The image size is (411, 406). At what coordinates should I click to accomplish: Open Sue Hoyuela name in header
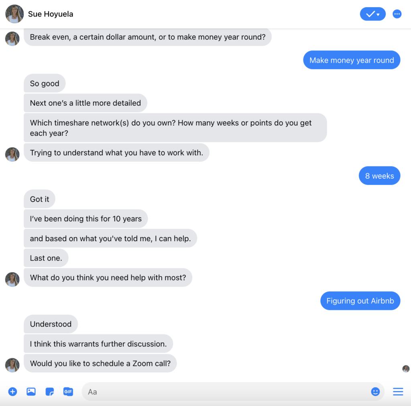click(51, 14)
